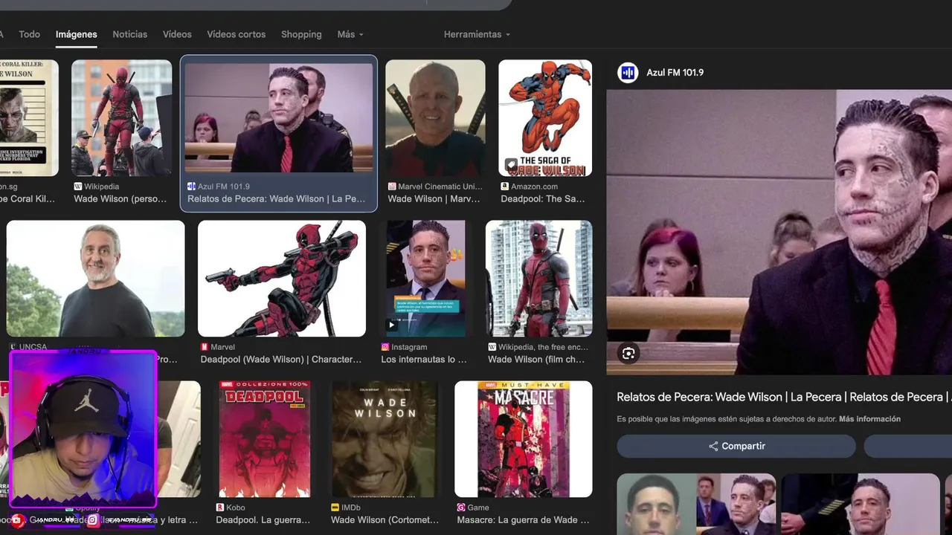This screenshot has height=535, width=952.
Task: Expand the Más dropdown menu
Action: [x=350, y=34]
